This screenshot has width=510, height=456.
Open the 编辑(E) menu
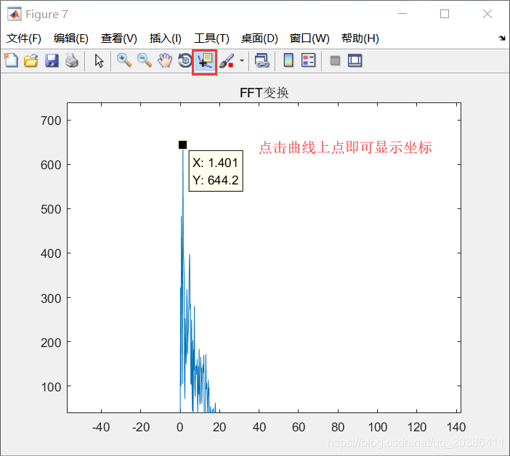pos(71,38)
